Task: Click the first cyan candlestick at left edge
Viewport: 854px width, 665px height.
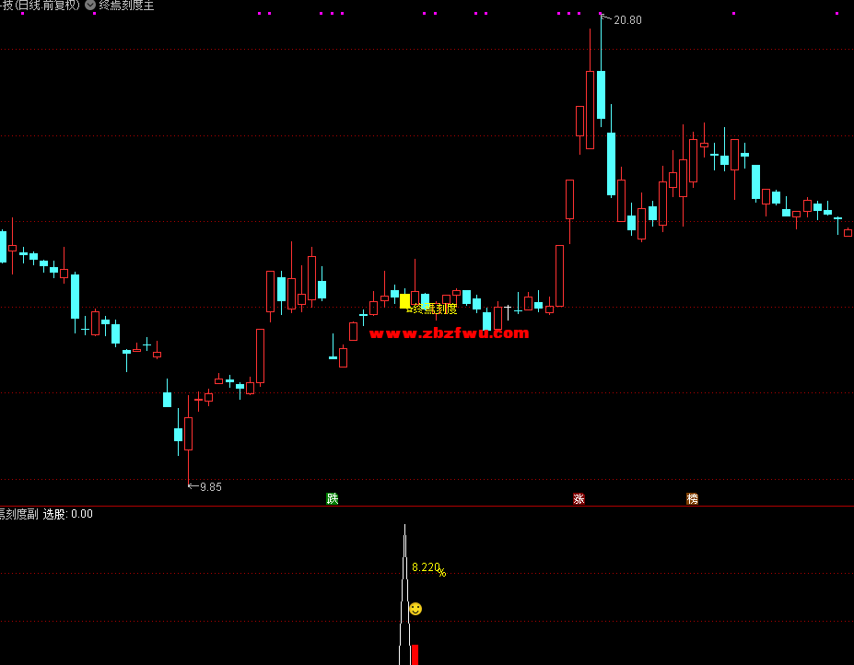Action: pos(3,246)
